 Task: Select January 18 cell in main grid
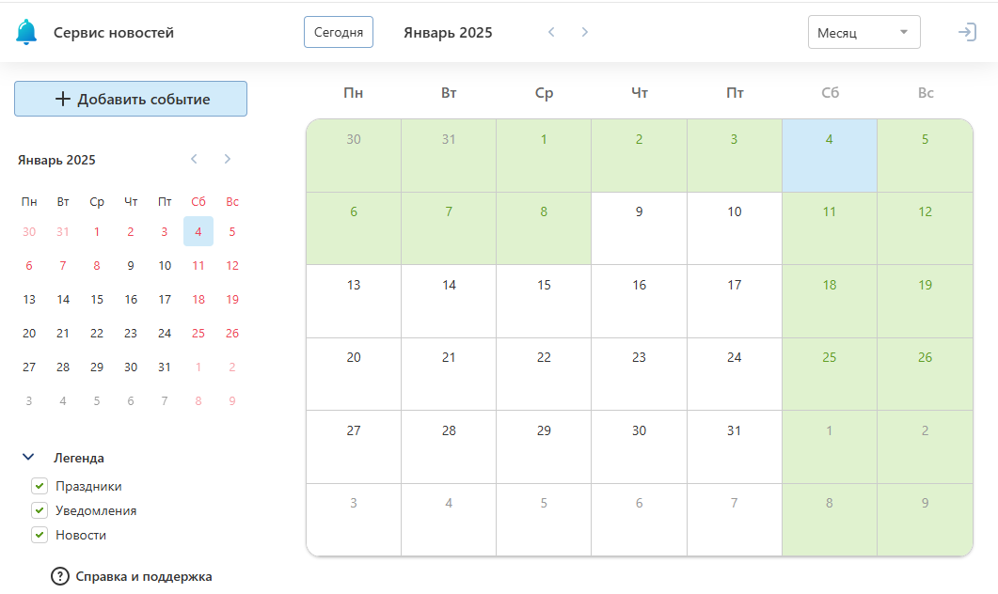[830, 301]
